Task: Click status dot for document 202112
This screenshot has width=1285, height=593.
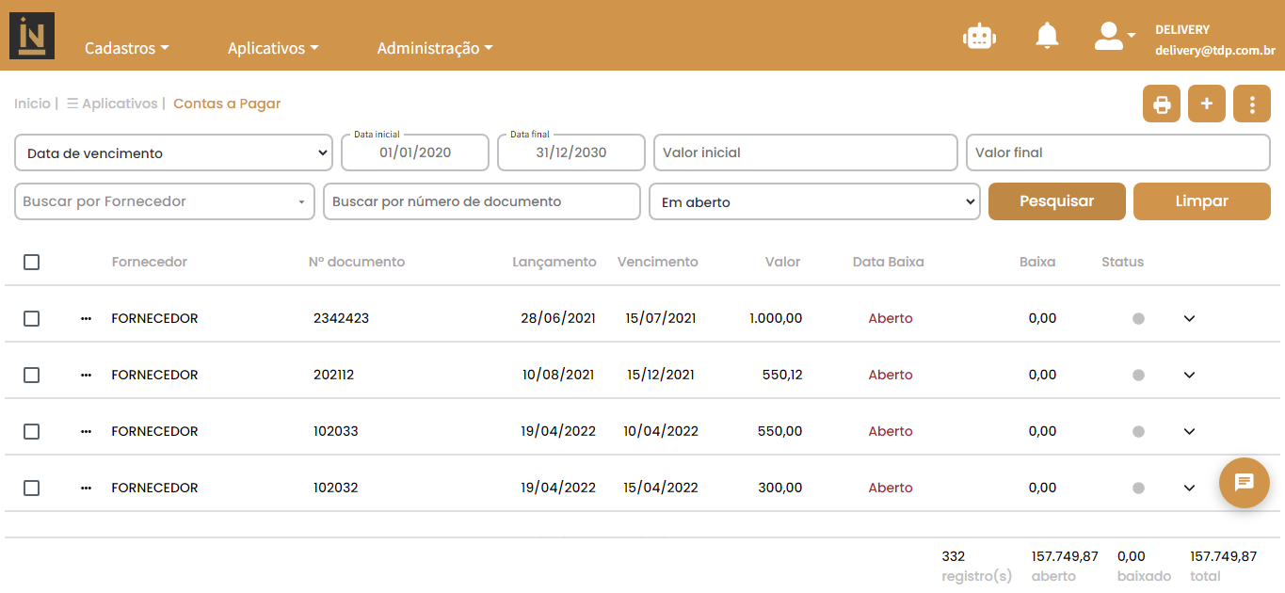Action: (x=1138, y=376)
